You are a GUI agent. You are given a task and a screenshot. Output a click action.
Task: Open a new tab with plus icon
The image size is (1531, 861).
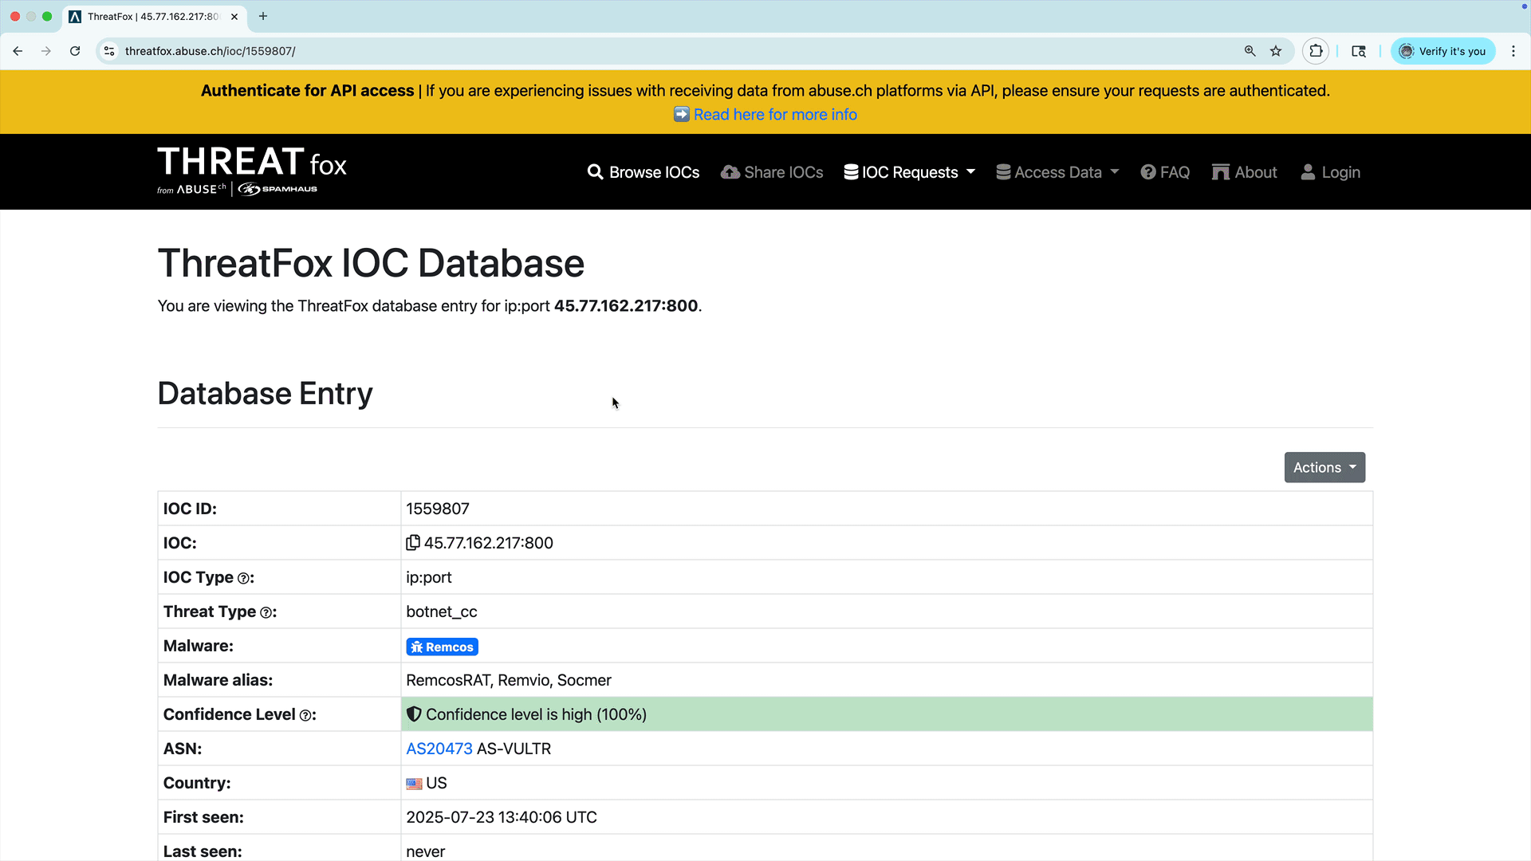263,16
